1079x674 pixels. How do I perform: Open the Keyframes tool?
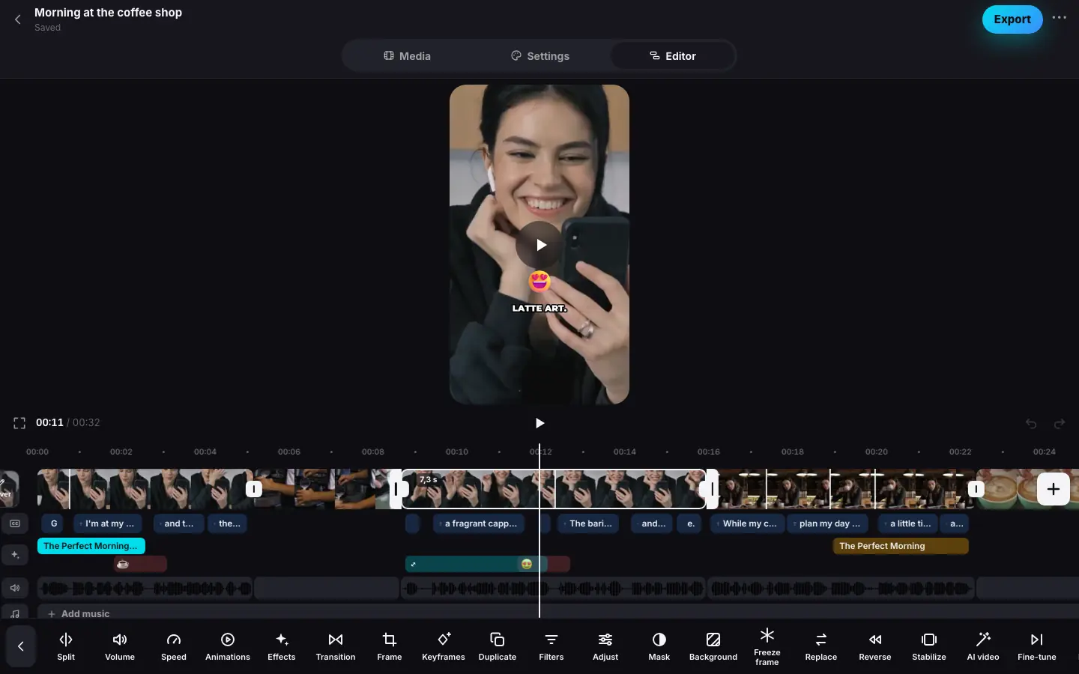444,646
